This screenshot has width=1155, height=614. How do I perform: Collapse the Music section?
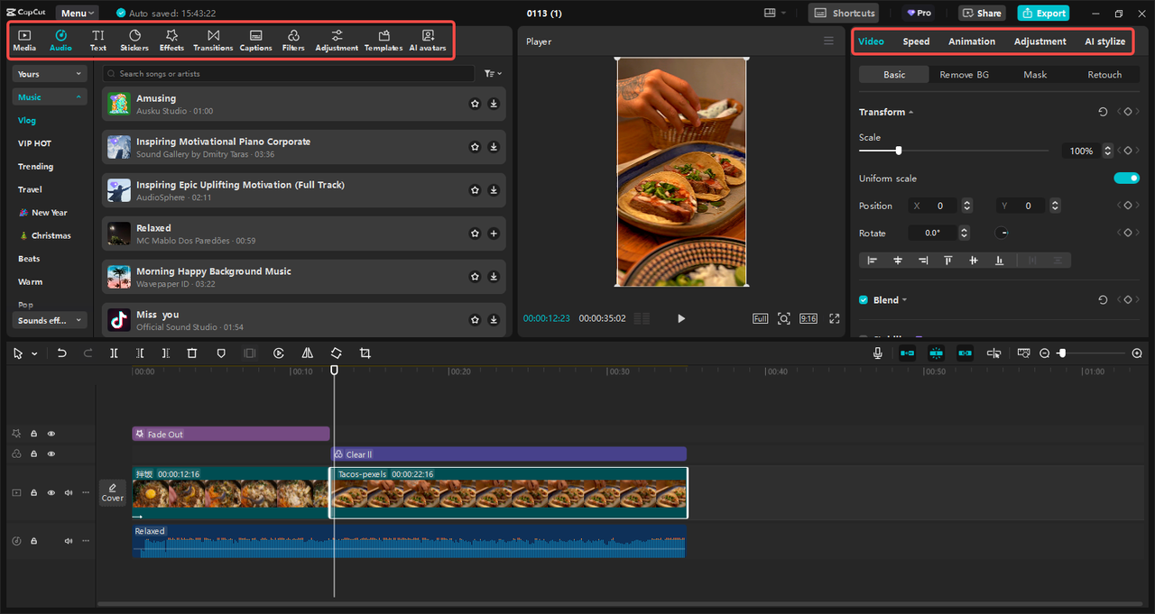51,97
